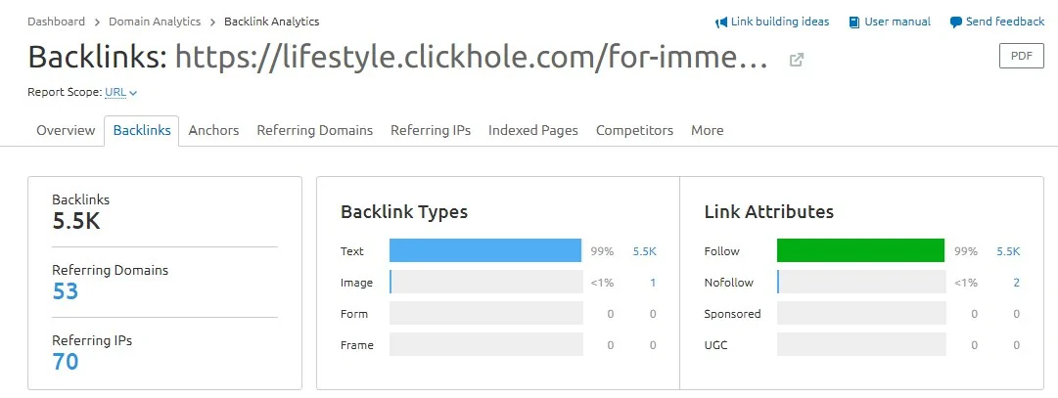1058x398 pixels.
Task: Click the Send feedback speech bubble icon
Action: point(955,22)
